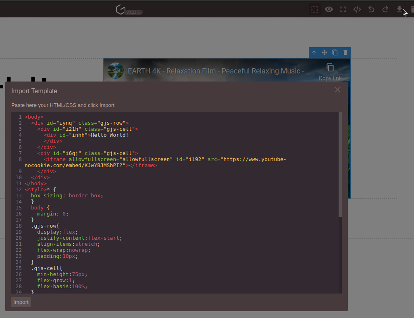Image resolution: width=414 pixels, height=318 pixels.
Task: Duplicate the selected component with copy icon
Action: point(335,52)
